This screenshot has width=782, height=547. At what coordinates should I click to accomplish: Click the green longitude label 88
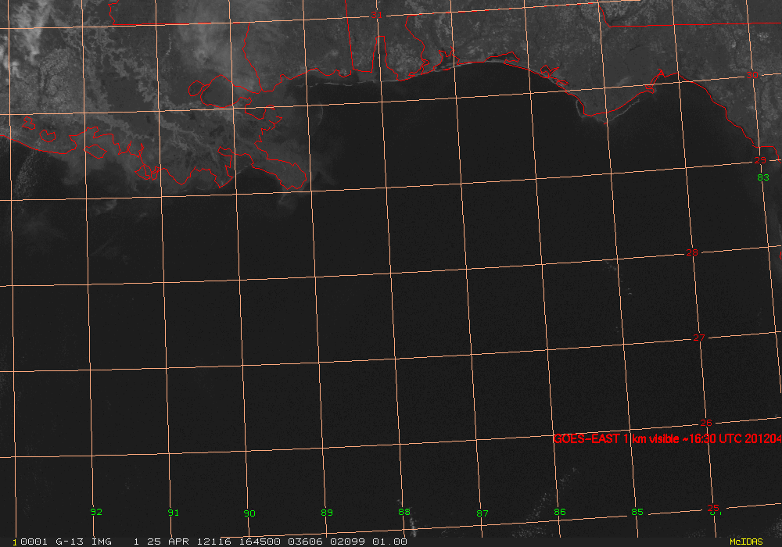[x=404, y=512]
